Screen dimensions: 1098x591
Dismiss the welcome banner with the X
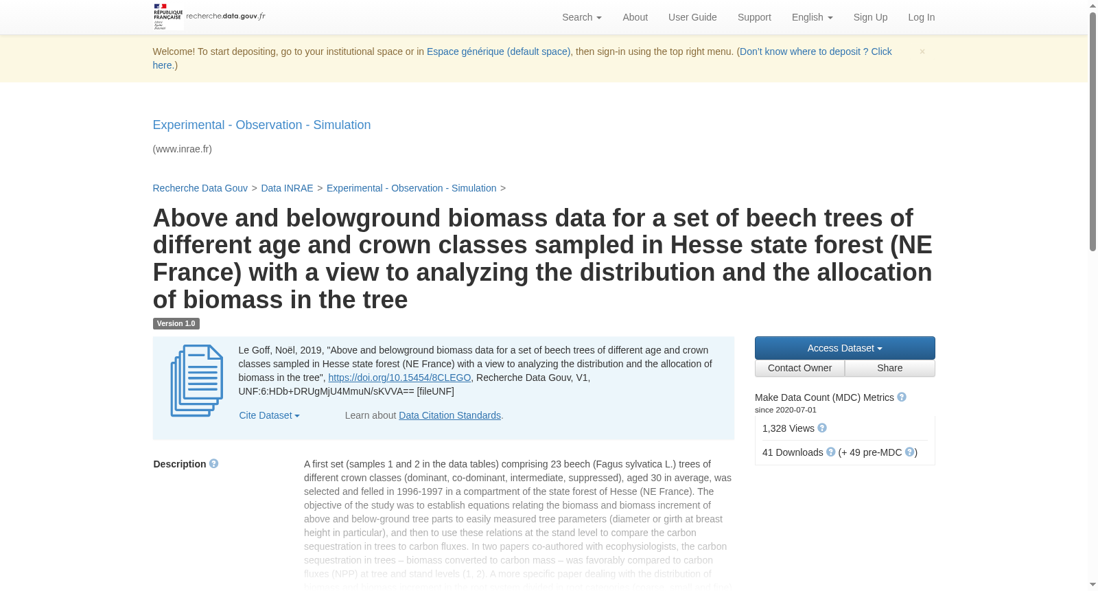[922, 51]
